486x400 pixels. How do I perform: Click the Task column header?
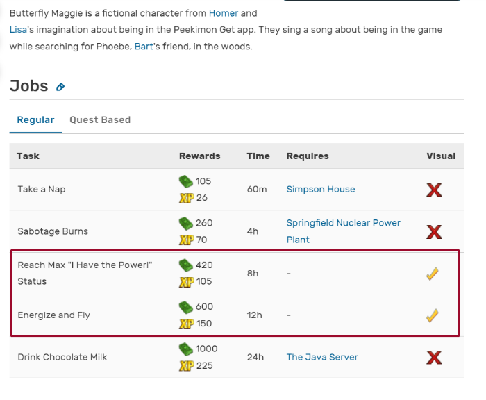pyautogui.click(x=28, y=156)
